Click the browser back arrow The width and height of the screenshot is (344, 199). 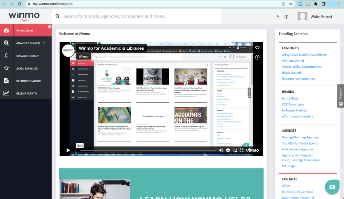[x=4, y=4]
